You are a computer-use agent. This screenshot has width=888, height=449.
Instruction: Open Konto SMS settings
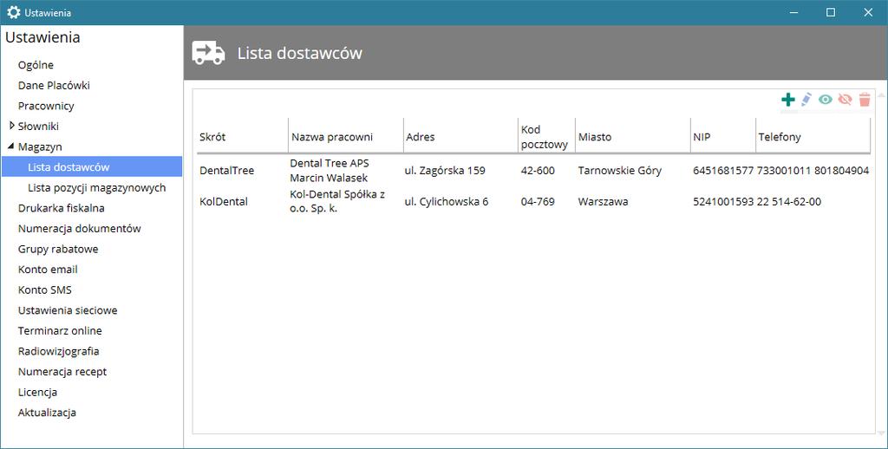click(x=45, y=290)
